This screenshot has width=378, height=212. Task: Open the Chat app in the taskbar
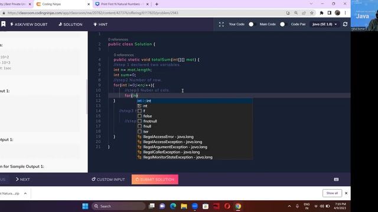pyautogui.click(x=162, y=206)
